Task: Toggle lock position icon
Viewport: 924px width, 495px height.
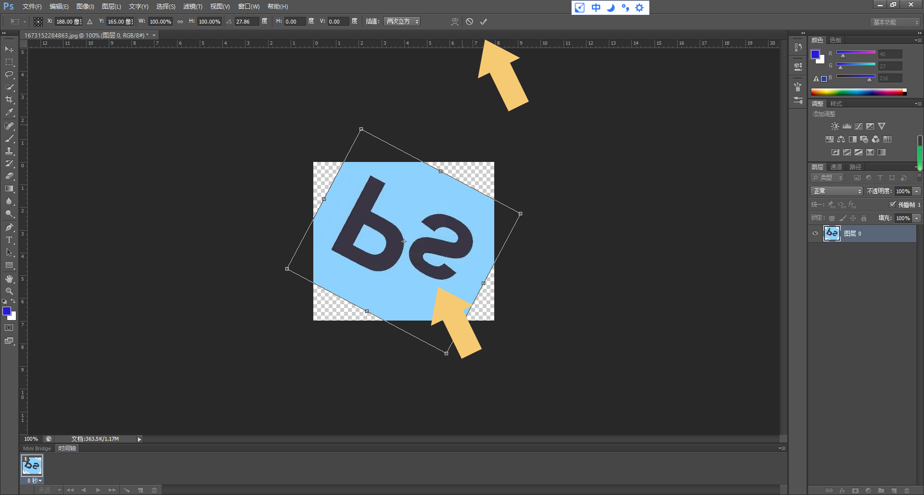Action: coord(853,218)
